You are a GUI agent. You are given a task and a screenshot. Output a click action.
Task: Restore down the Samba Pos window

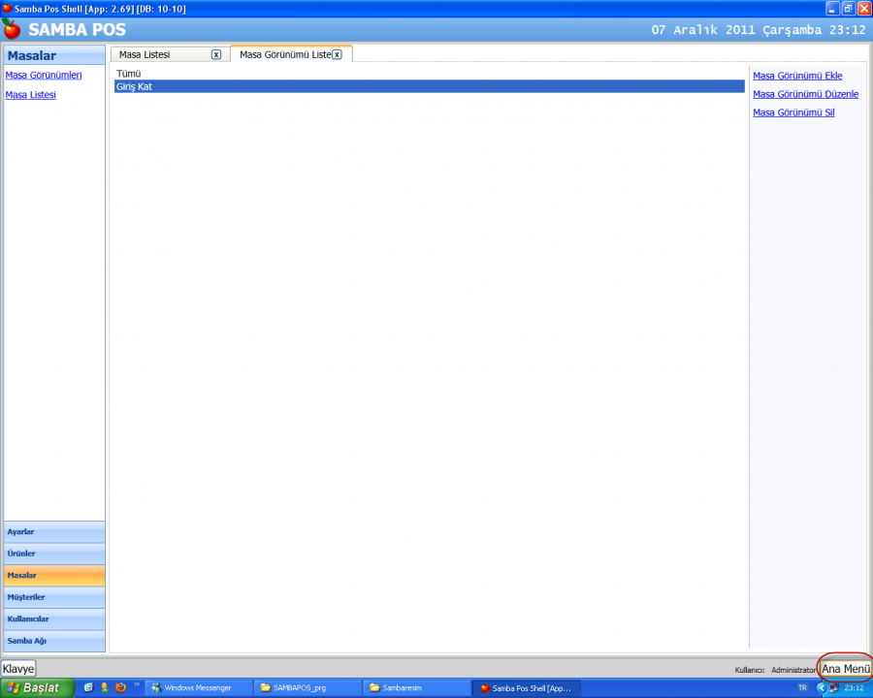(849, 9)
